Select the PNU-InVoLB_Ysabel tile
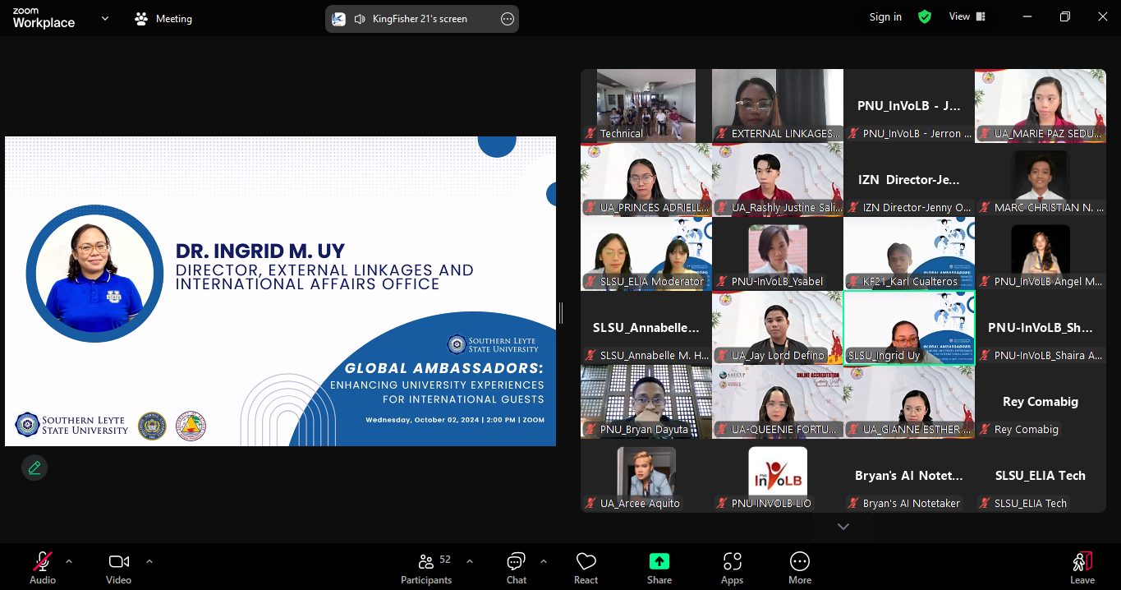Screen dimensions: 1121x590 click(778, 254)
